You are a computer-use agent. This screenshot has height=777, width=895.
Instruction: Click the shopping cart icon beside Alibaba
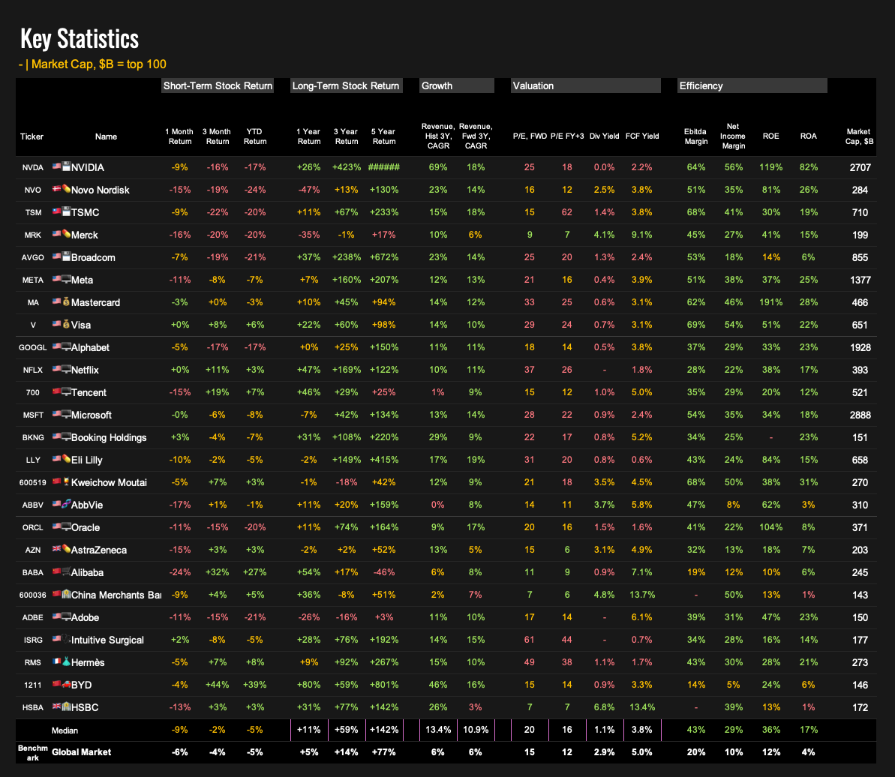(66, 571)
